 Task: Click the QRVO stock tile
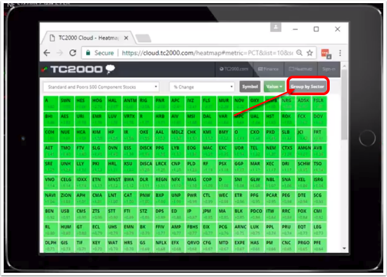pos(193,245)
